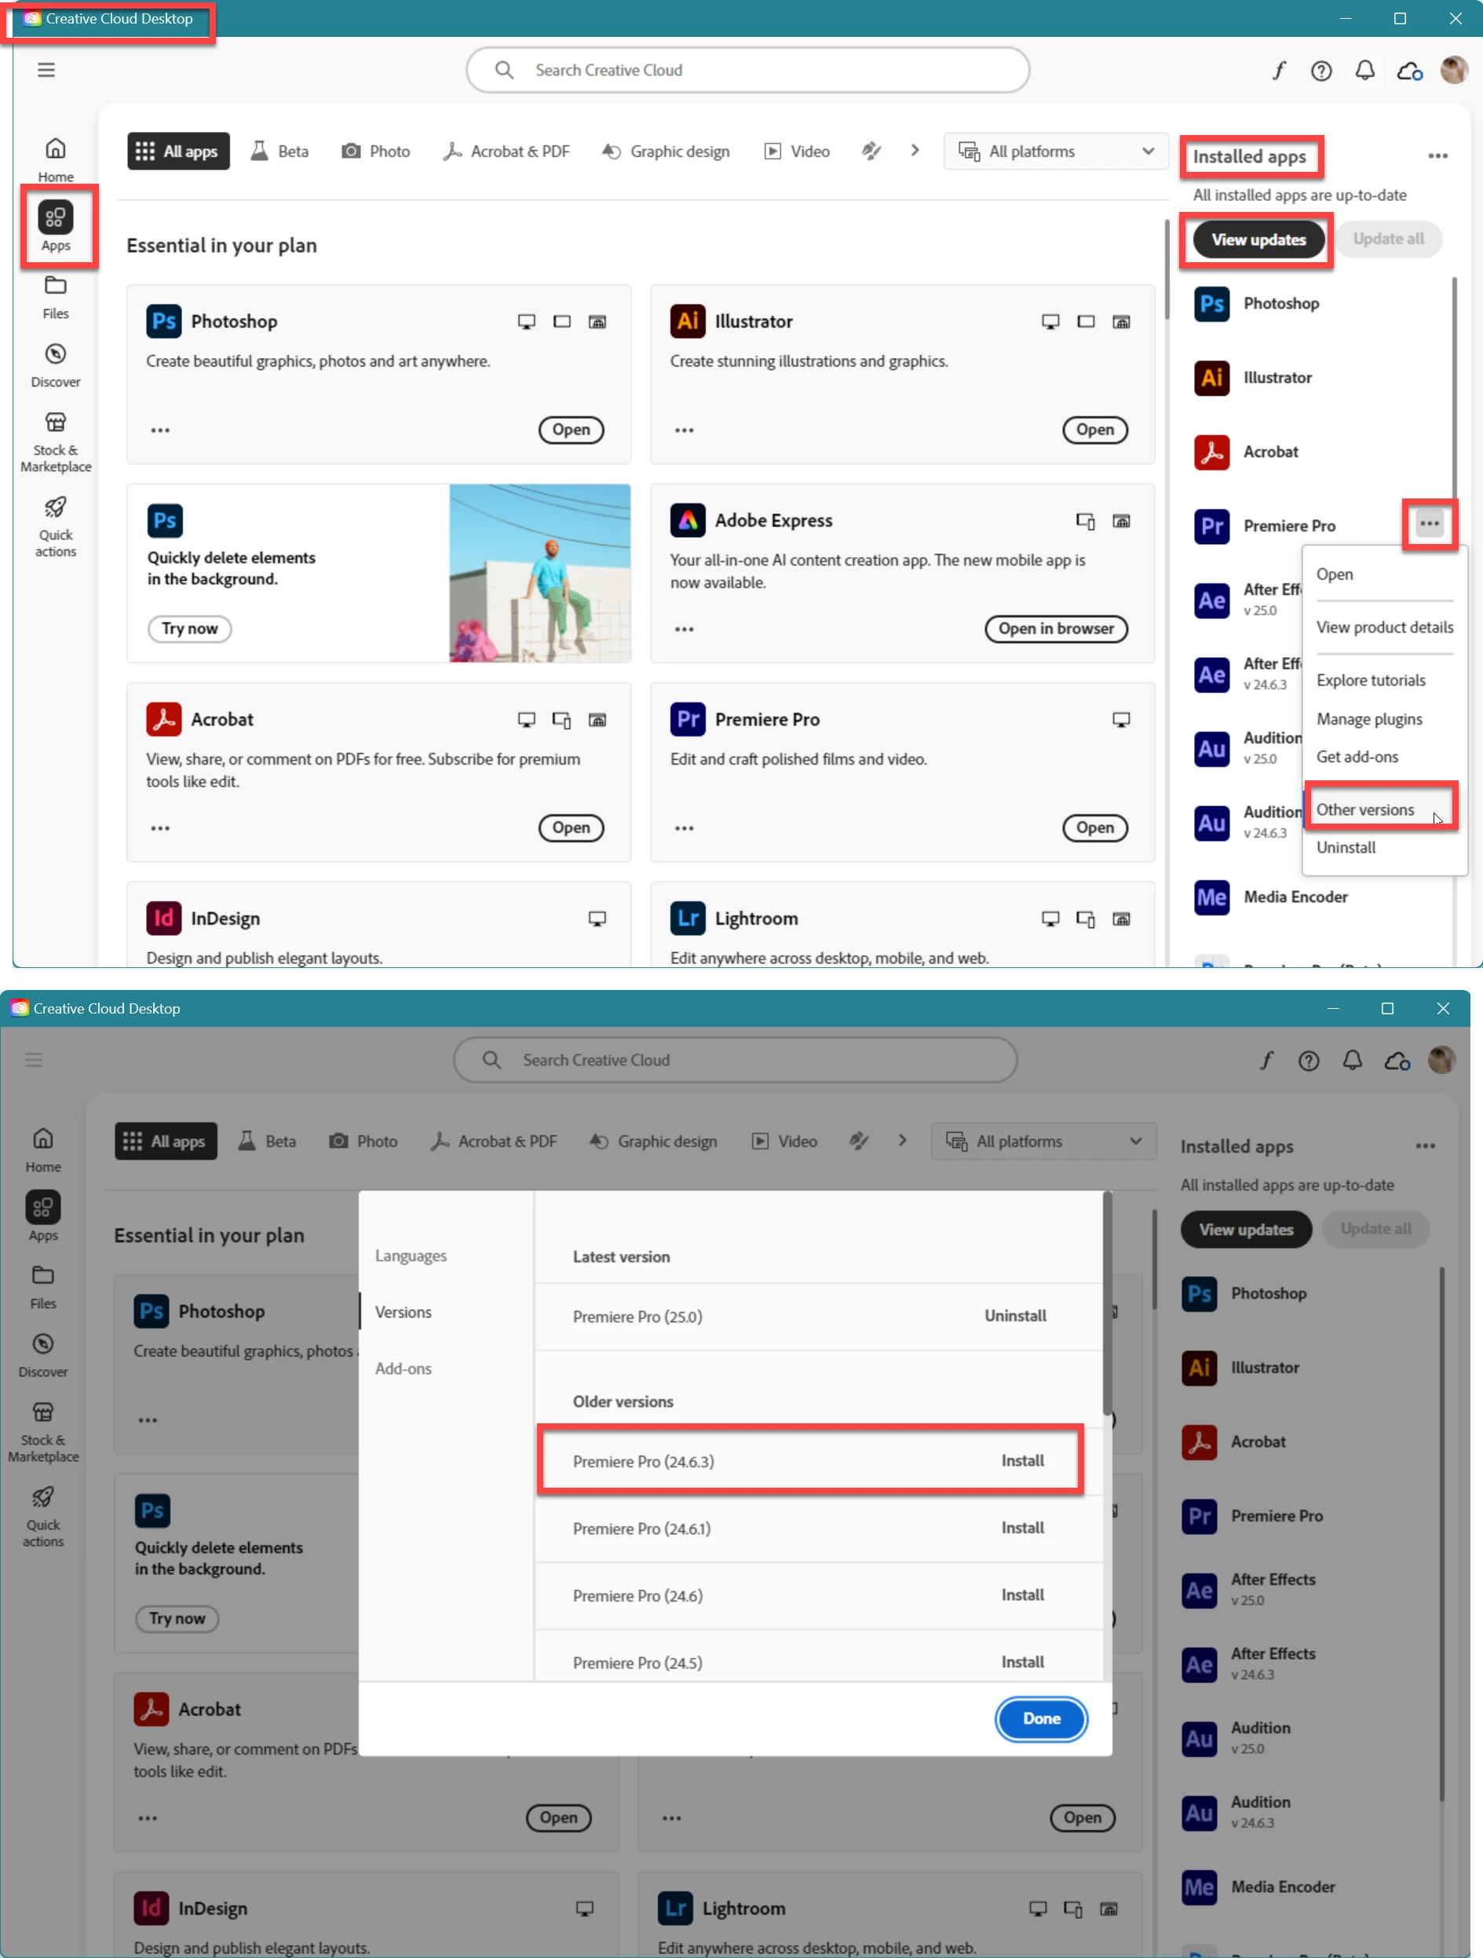Select Add-ons in dialog sidebar
This screenshot has width=1483, height=1958.
(404, 1368)
